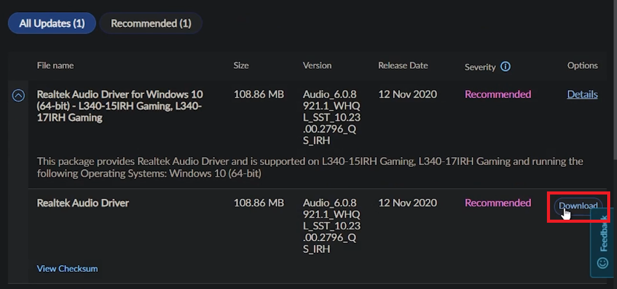Click the Feedback smiley face icon
Viewport: 617px width, 289px height.
point(602,263)
